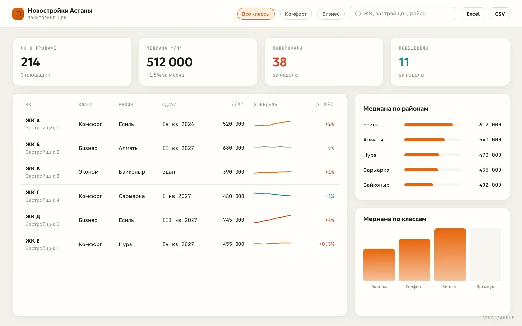
Task: Export data with the Excel button
Action: click(x=473, y=14)
